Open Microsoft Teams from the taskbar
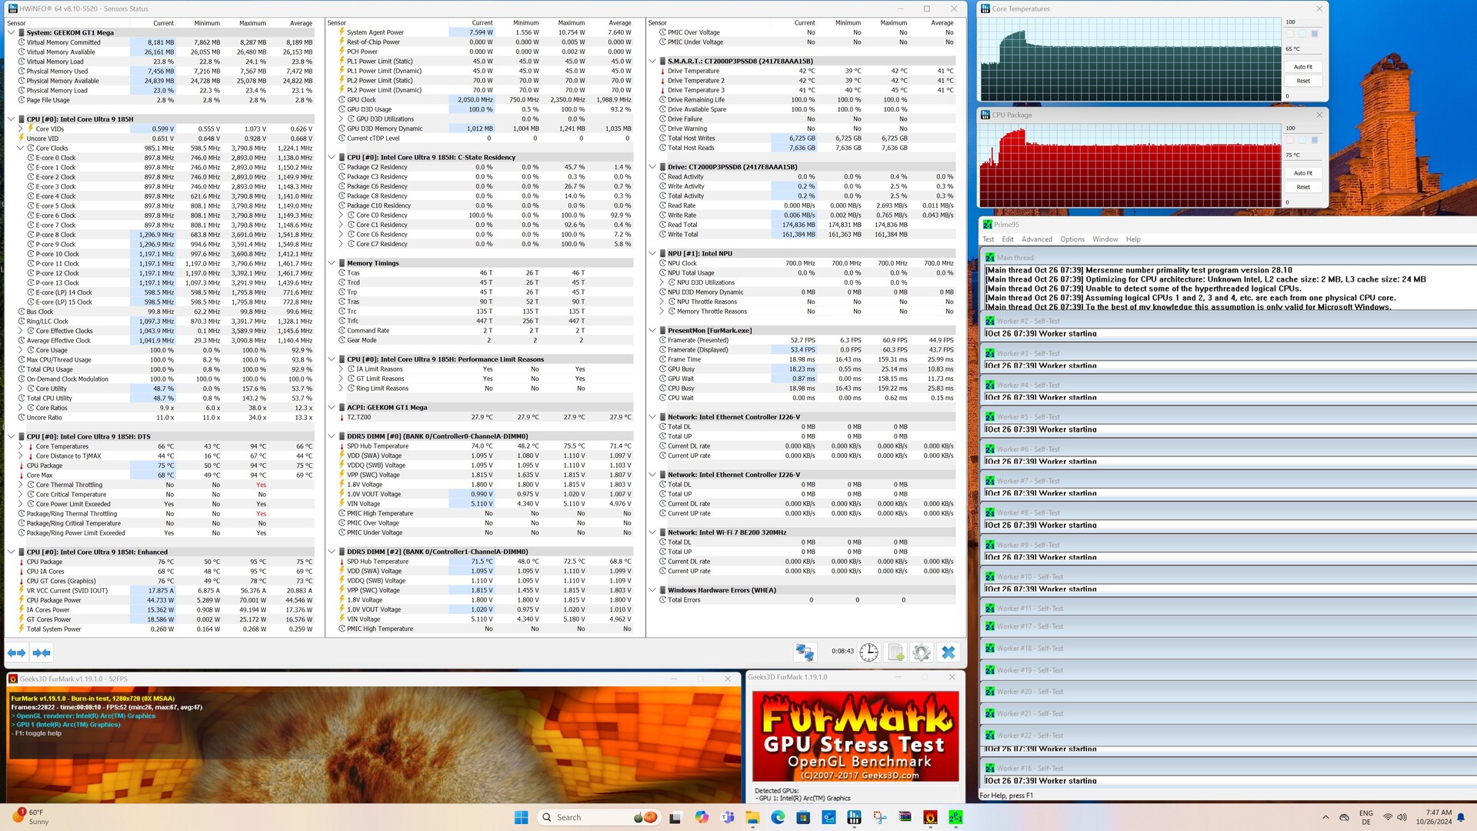1477x831 pixels. pyautogui.click(x=727, y=817)
